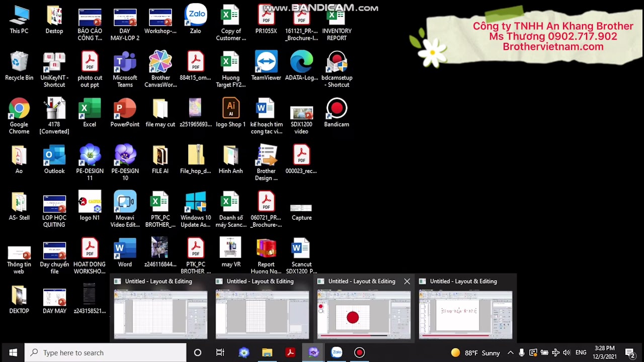Select the File_hop_d zipped folder icon
This screenshot has height=362, width=644.
(x=196, y=159)
